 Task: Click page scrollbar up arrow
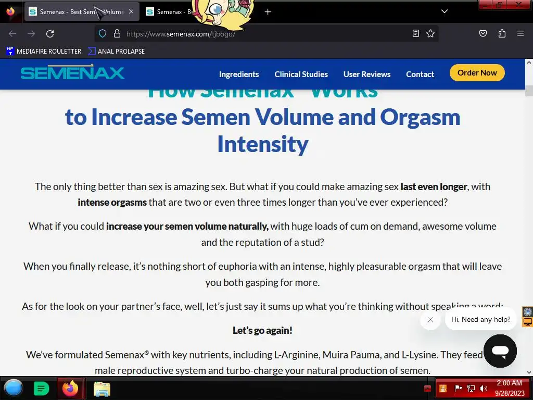529,63
